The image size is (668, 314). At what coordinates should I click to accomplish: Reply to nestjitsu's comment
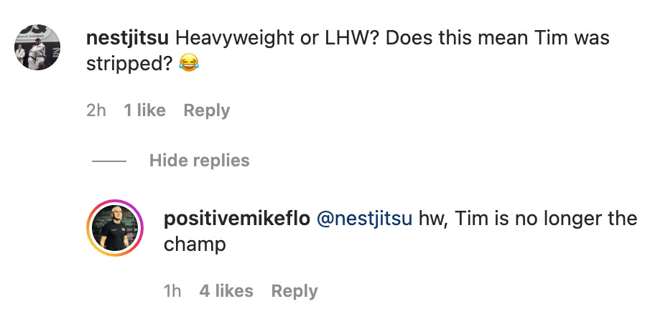point(206,110)
